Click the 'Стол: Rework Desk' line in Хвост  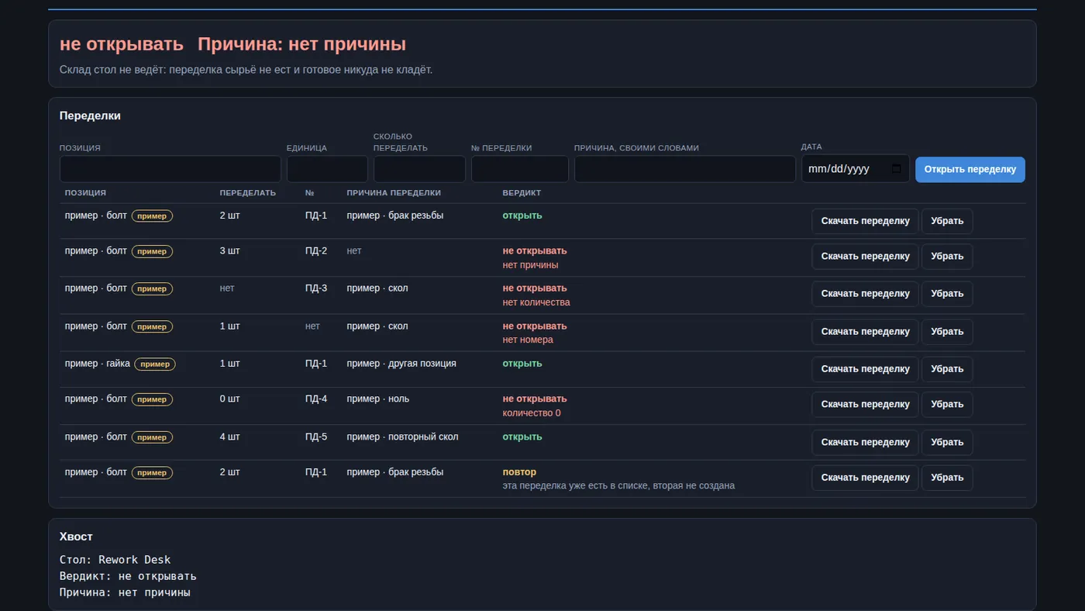click(x=115, y=560)
